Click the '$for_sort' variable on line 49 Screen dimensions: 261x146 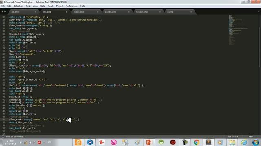(15, 120)
